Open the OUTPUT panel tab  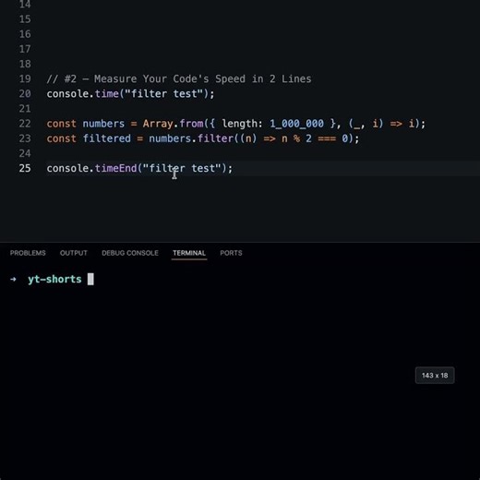pos(74,253)
